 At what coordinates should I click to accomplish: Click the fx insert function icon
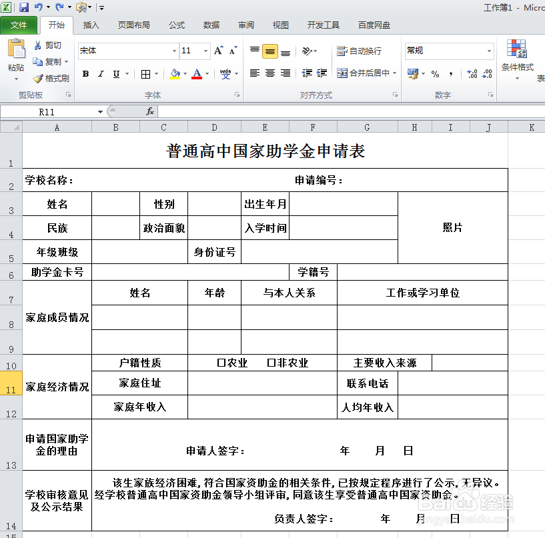(x=150, y=111)
